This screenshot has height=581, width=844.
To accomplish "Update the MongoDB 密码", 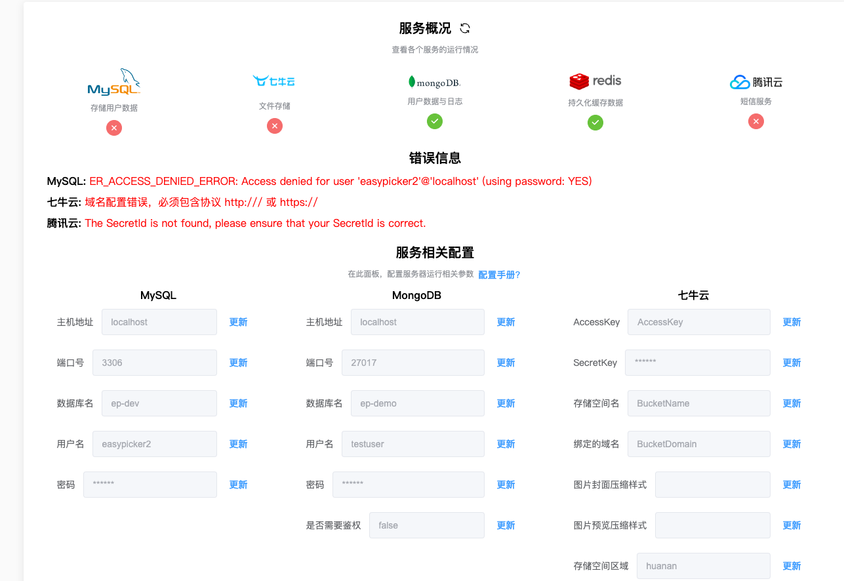I will point(506,485).
